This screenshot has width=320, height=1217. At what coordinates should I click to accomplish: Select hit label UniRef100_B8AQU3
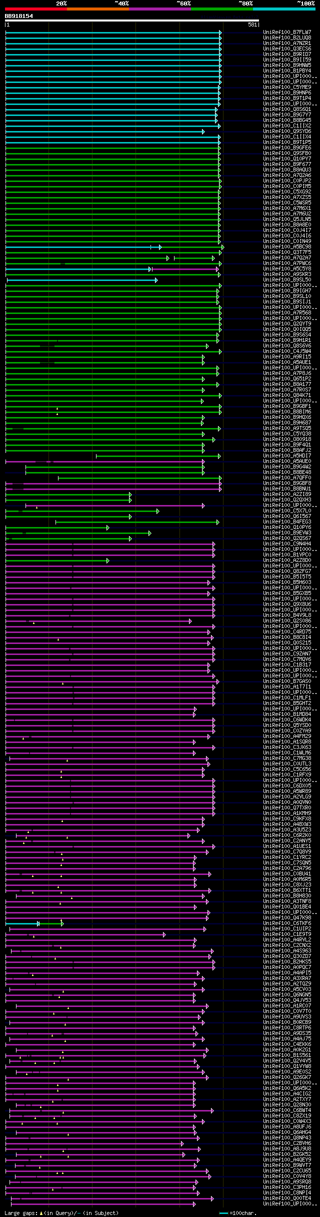tap(287, 169)
